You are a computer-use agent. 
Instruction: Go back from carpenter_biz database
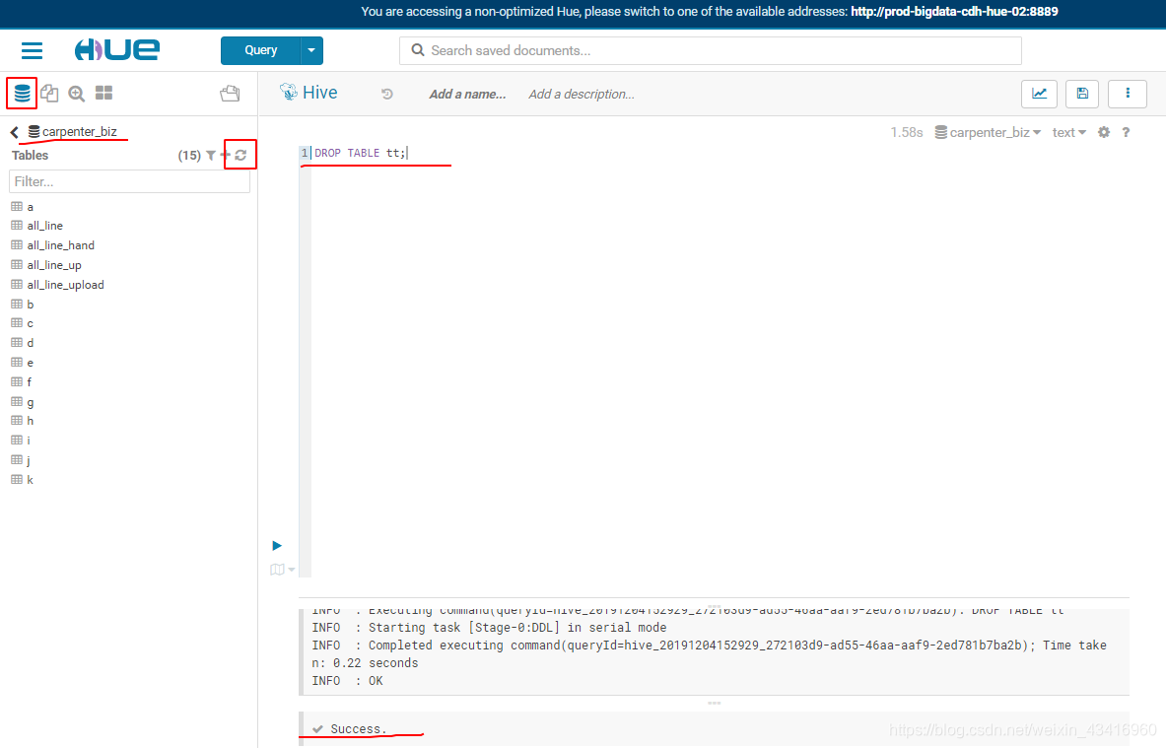click(x=14, y=132)
